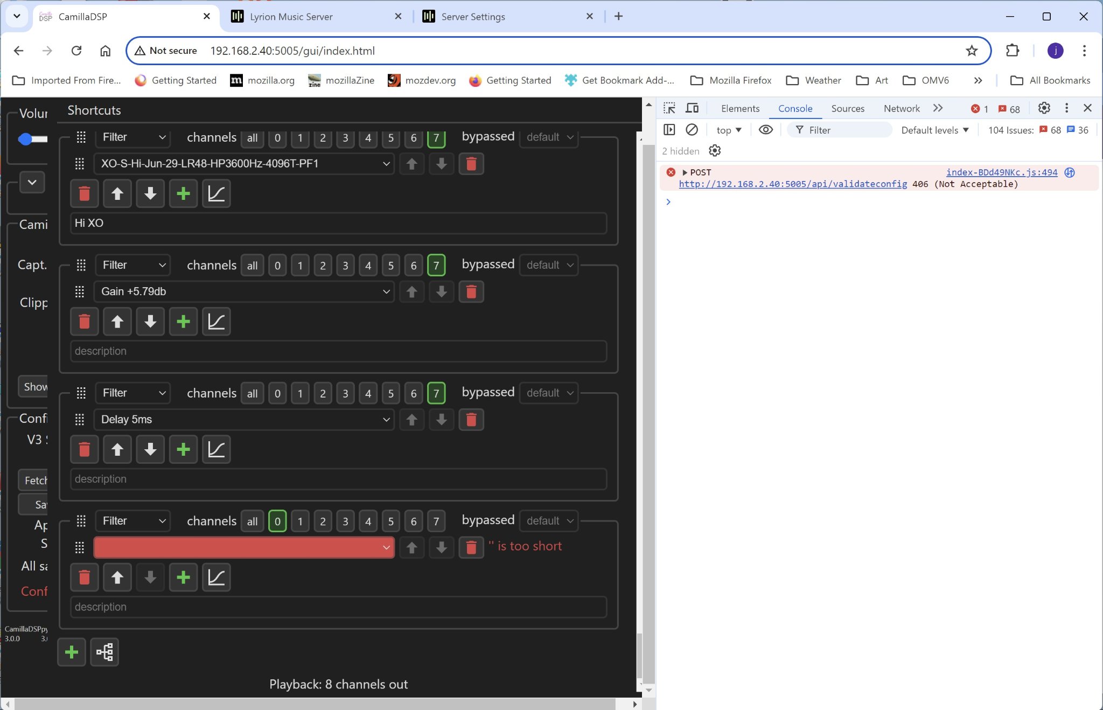The width and height of the screenshot is (1103, 710).
Task: Add a filter name to Hi XO step
Action: pos(183,194)
